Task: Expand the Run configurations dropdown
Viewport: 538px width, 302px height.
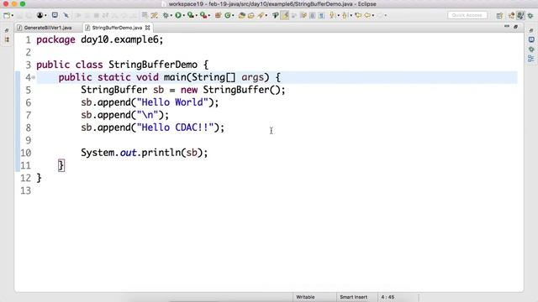Action: point(184,16)
